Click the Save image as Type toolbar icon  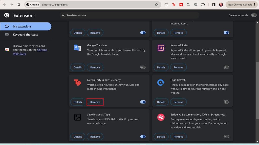coord(167,5)
